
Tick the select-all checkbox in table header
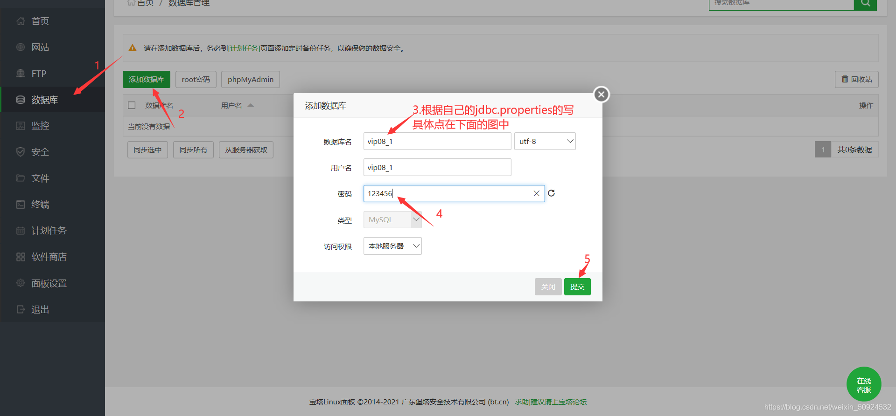tap(132, 105)
